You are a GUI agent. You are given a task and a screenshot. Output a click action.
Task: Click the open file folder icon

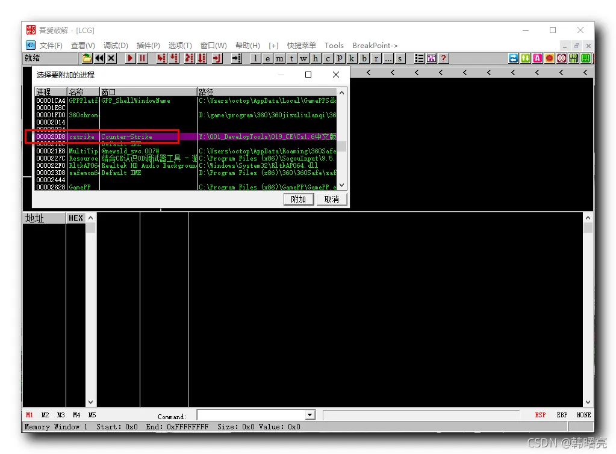[x=87, y=58]
